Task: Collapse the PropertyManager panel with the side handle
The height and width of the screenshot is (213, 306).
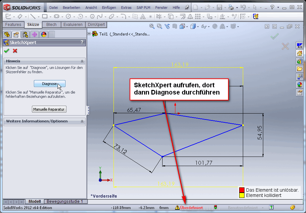Action: [88, 110]
